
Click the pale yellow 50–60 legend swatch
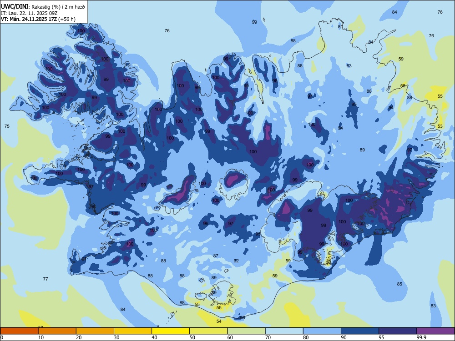(x=208, y=331)
